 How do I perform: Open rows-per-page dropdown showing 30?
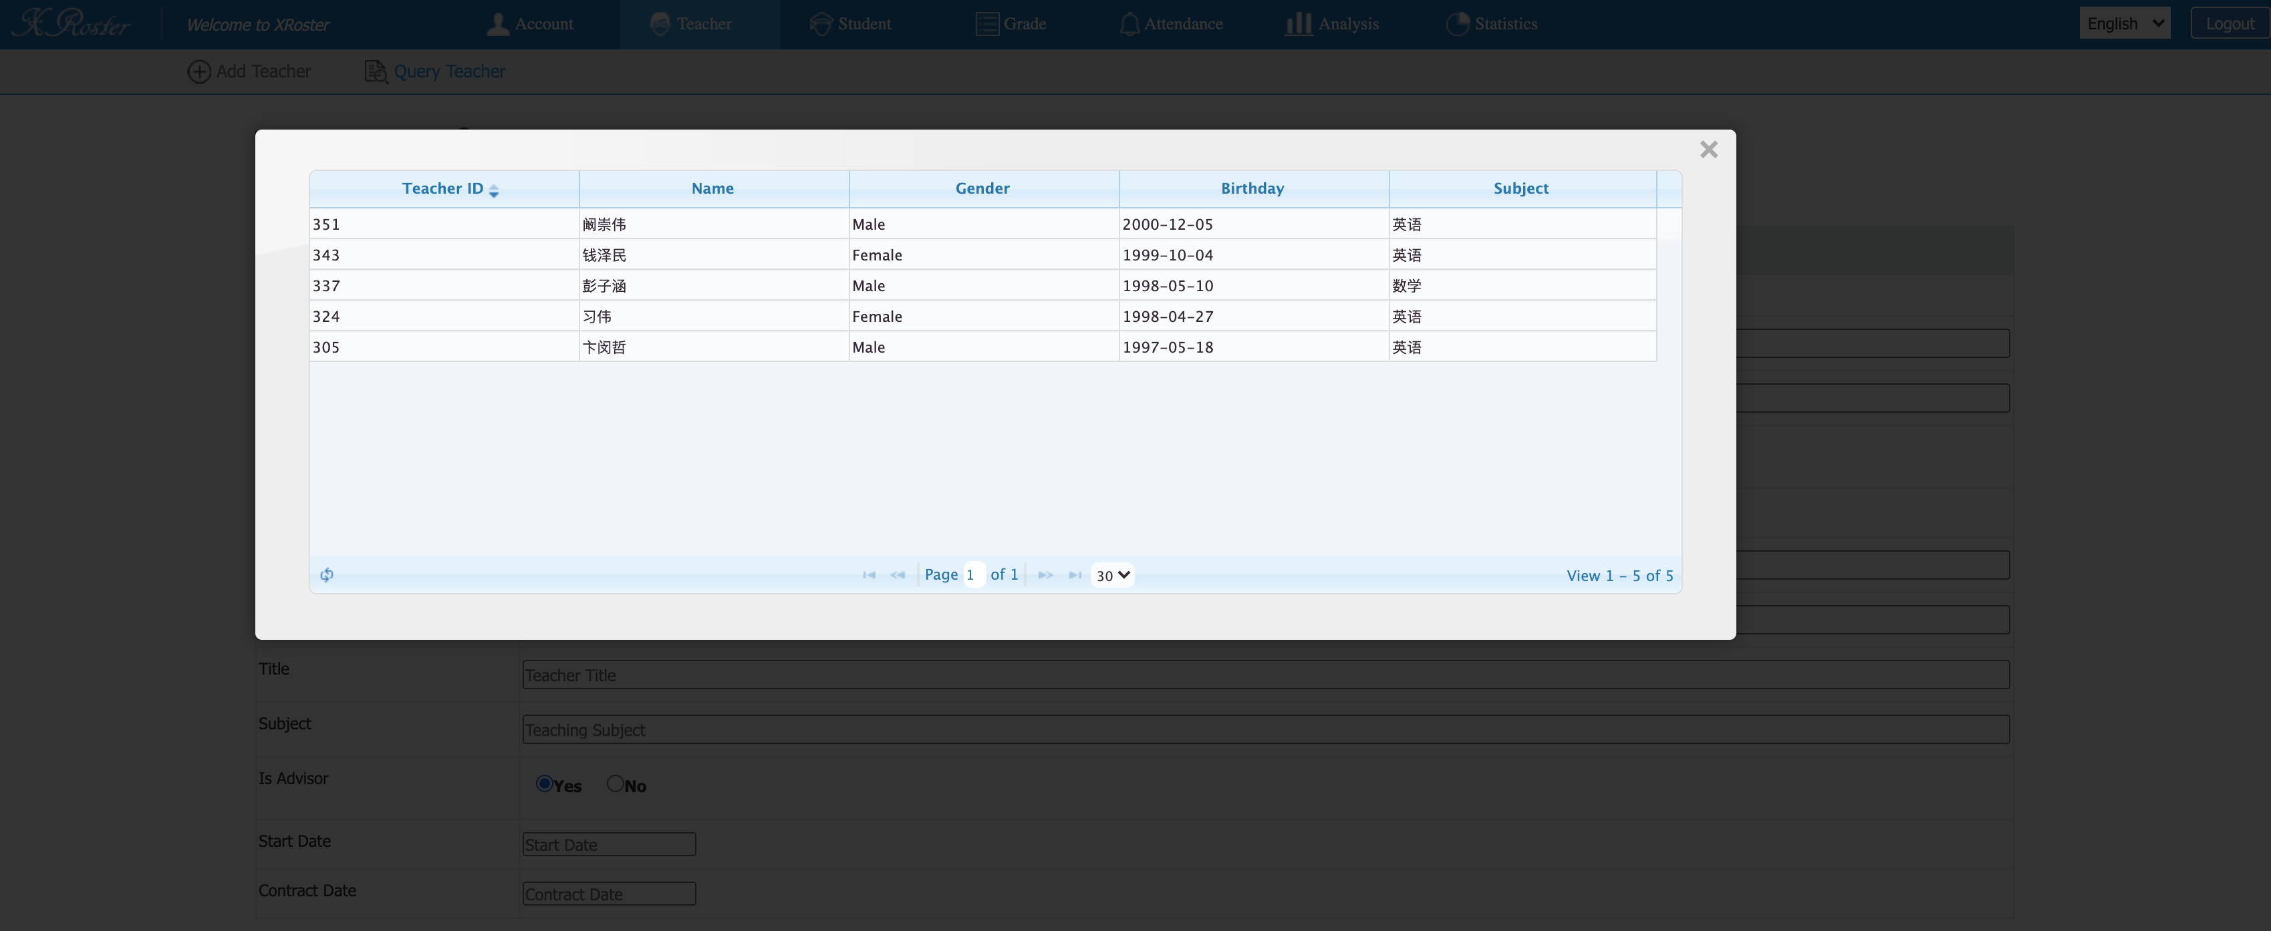[x=1111, y=575]
